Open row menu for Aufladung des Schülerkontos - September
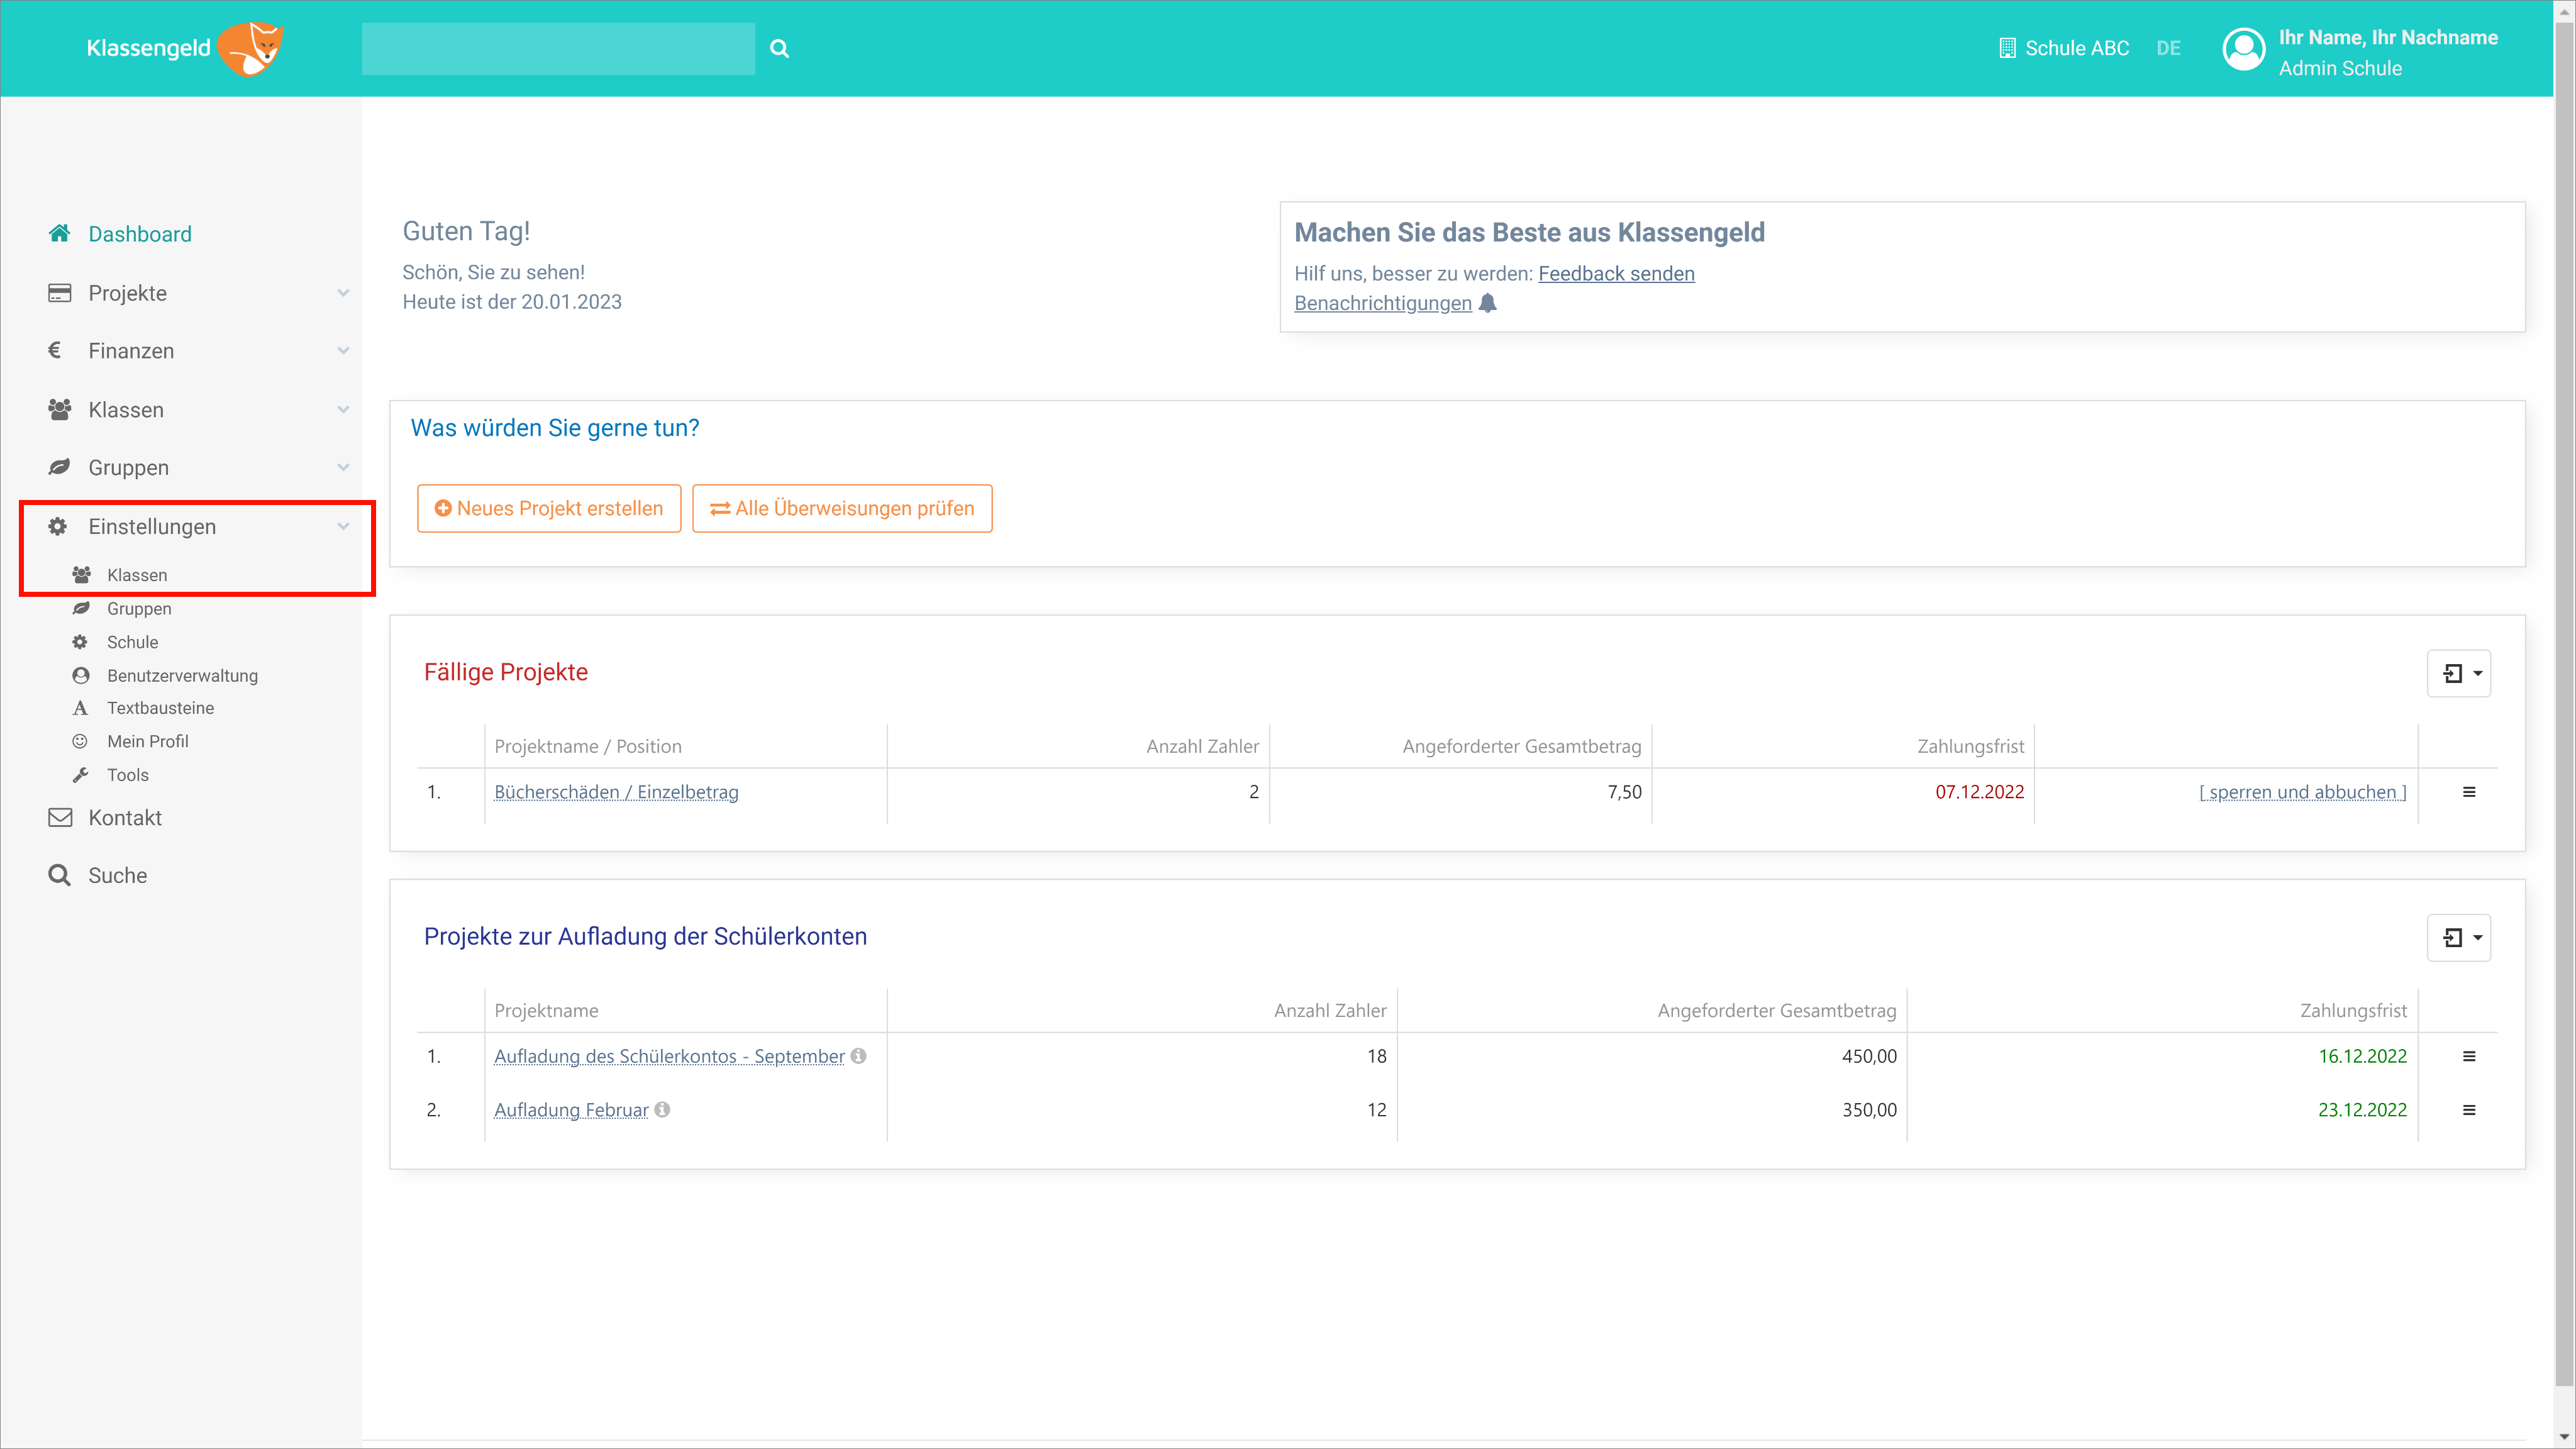The width and height of the screenshot is (2576, 1449). [x=2469, y=1056]
